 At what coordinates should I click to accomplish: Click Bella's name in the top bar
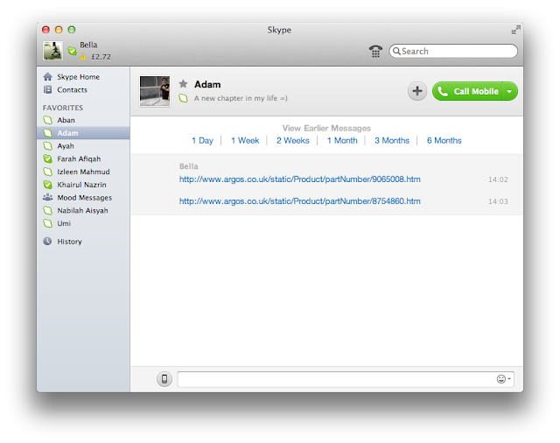(x=88, y=45)
